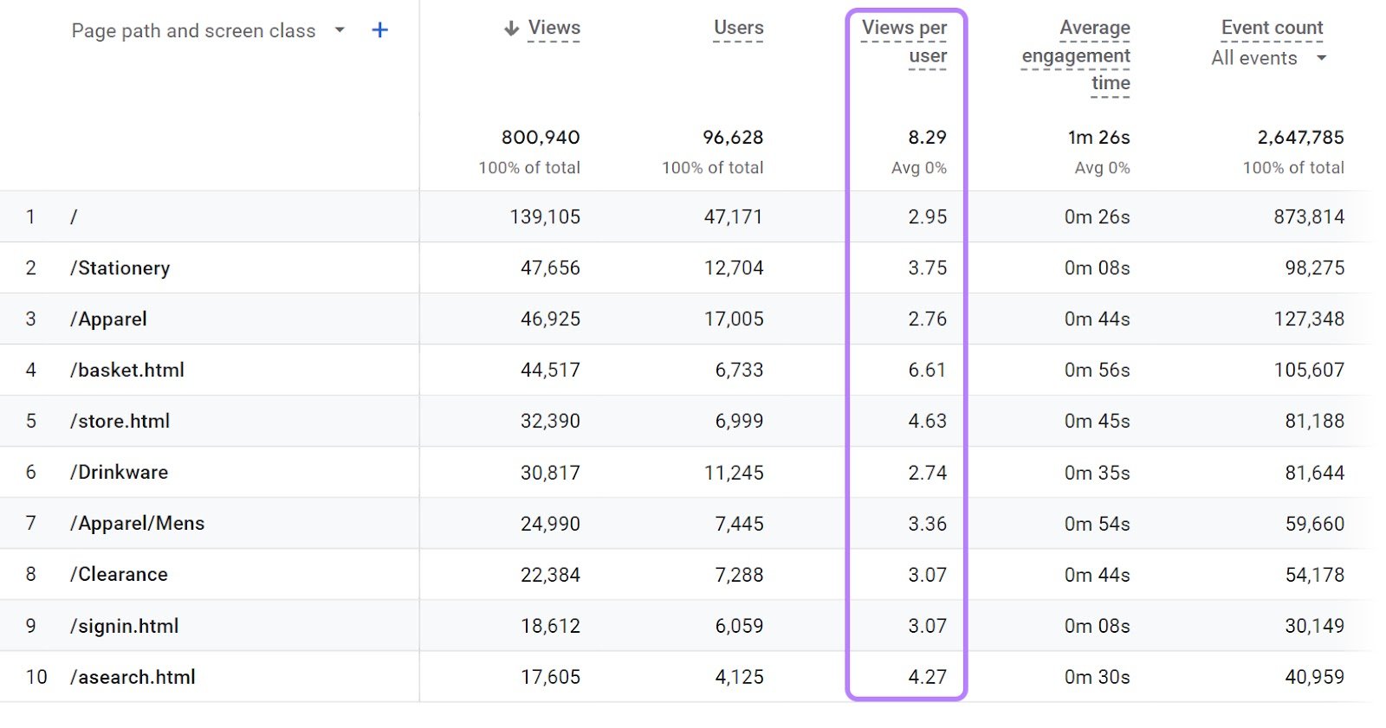Image resolution: width=1386 pixels, height=728 pixels.
Task: Click basket.html views per user 6.61
Action: click(x=927, y=370)
